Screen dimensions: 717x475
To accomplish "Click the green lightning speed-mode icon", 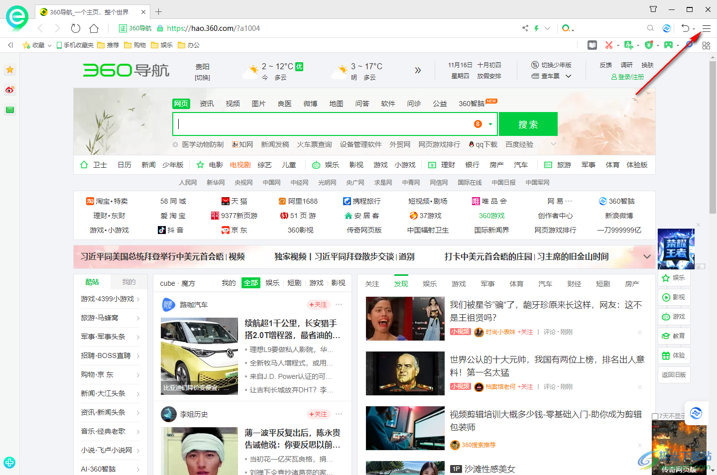I will click(536, 28).
